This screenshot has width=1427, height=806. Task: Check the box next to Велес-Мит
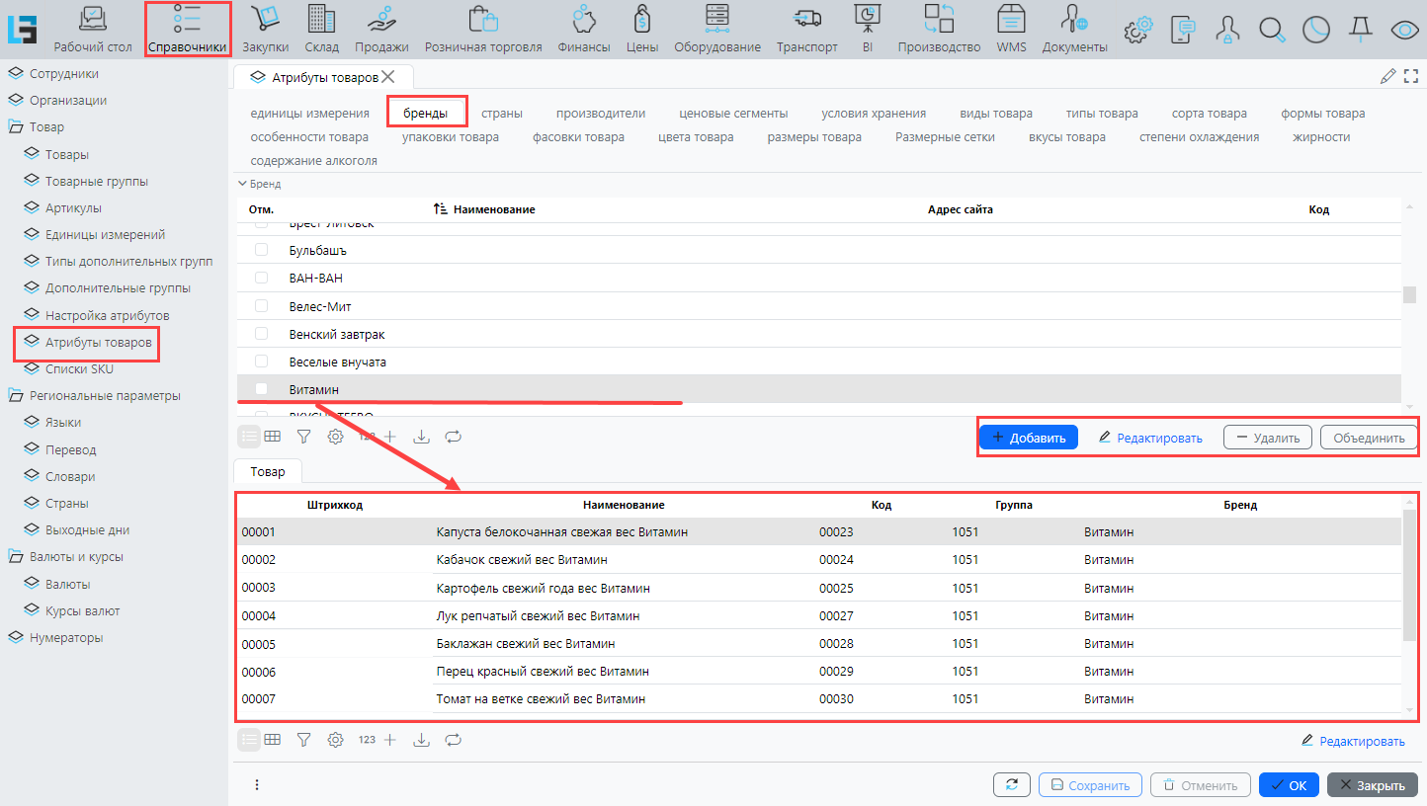(x=262, y=306)
